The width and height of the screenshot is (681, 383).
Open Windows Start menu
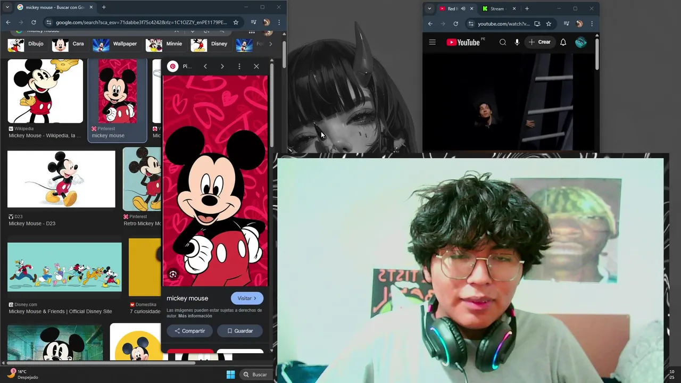click(x=230, y=374)
